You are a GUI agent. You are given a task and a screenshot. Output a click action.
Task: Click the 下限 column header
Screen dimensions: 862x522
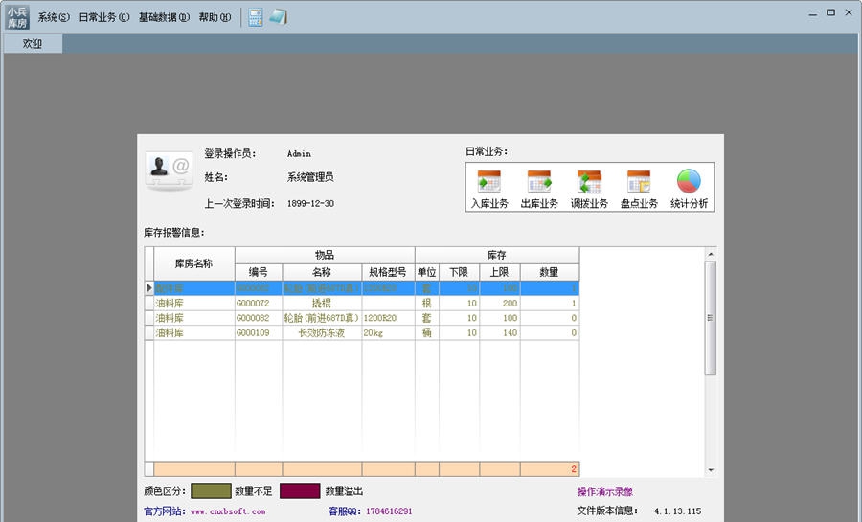point(459,272)
